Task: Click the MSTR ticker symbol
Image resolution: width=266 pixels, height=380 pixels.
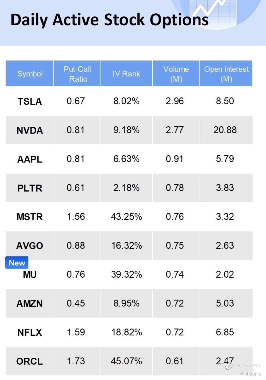Action: point(30,217)
